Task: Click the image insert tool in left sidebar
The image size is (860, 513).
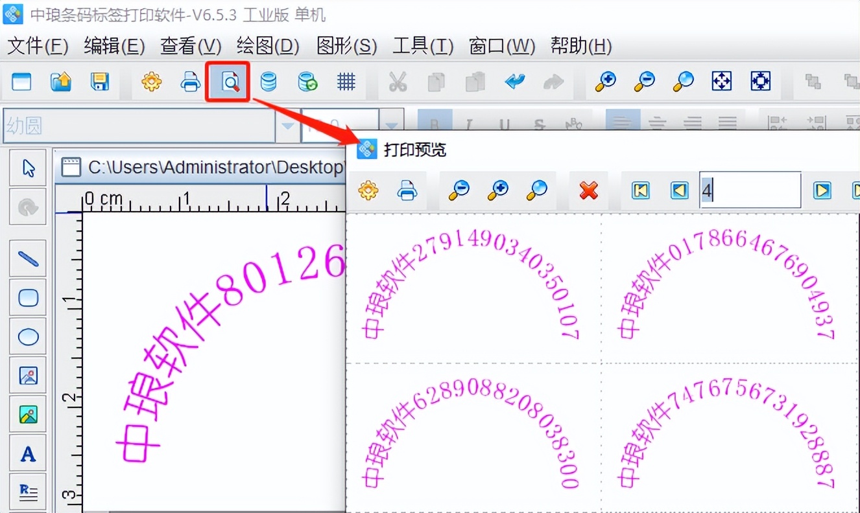Action: (x=28, y=375)
